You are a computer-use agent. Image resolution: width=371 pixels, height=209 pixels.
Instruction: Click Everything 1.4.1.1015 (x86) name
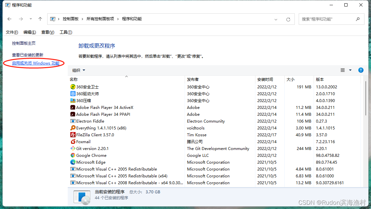[x=101, y=128]
